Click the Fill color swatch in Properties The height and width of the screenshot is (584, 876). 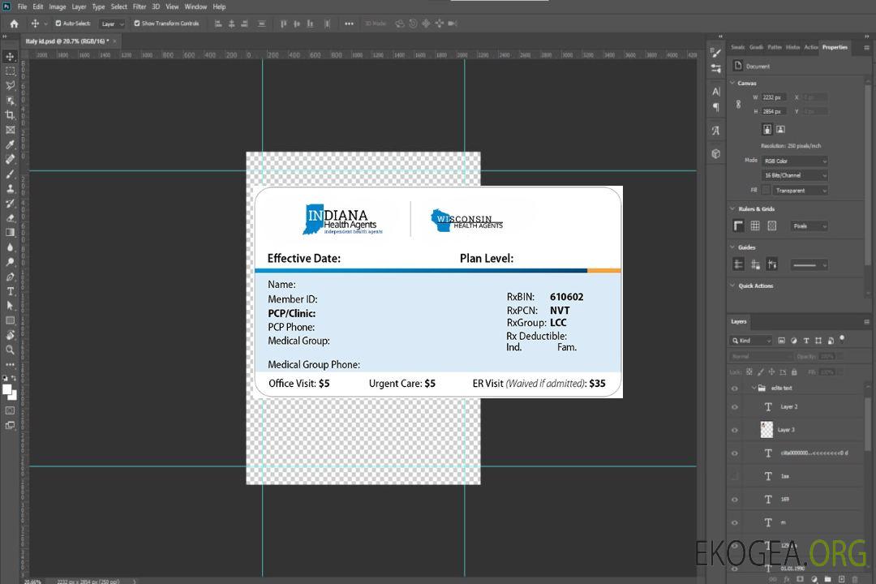766,191
